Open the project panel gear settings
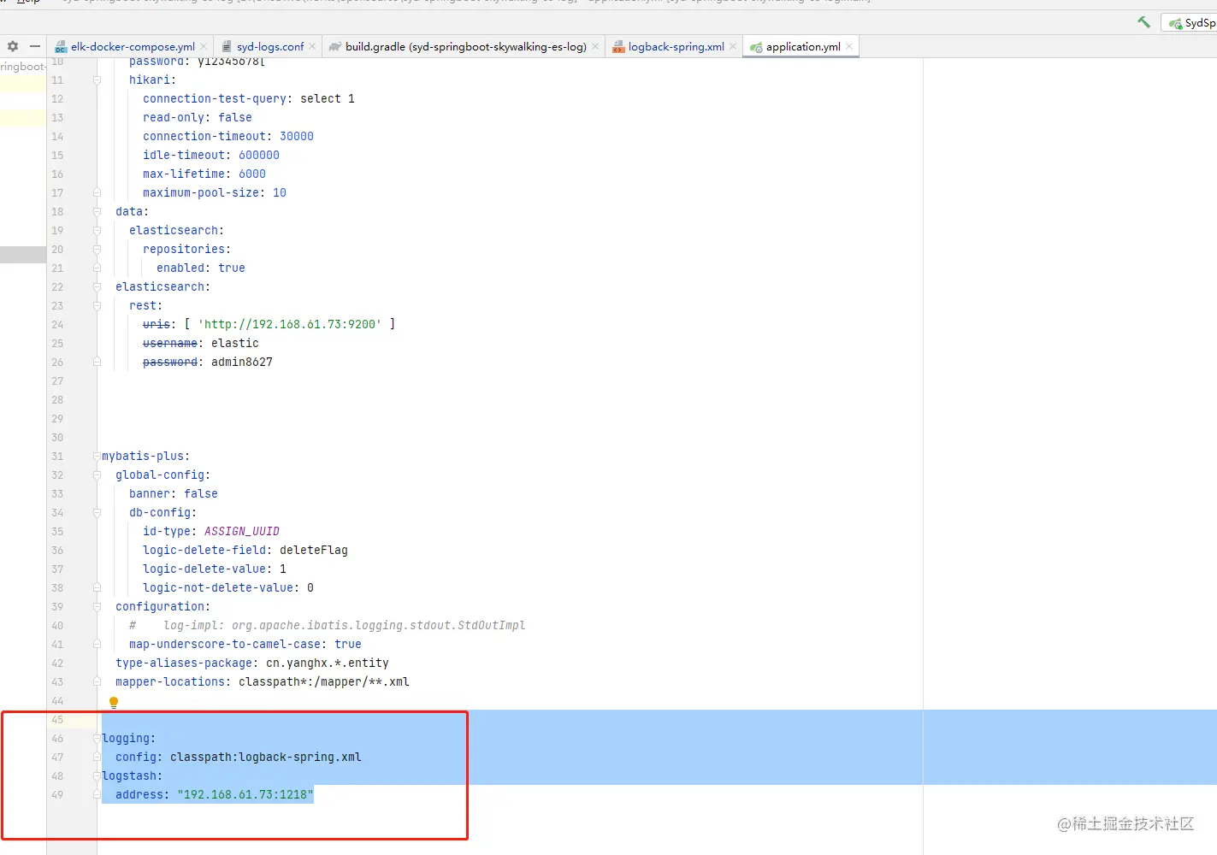1217x855 pixels. pyautogui.click(x=13, y=46)
